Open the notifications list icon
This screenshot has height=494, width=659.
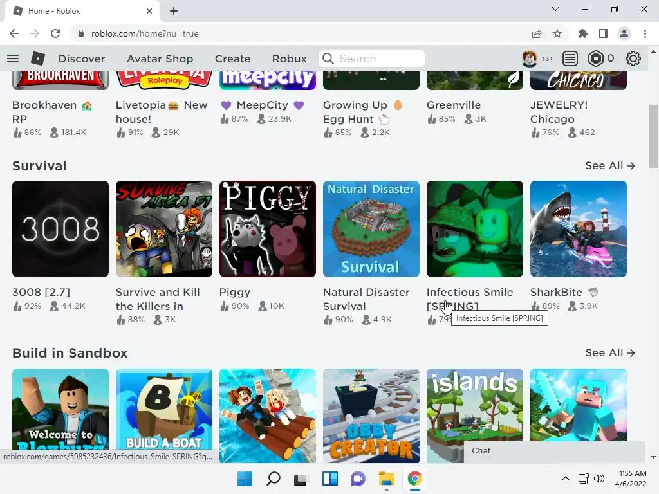(x=570, y=59)
